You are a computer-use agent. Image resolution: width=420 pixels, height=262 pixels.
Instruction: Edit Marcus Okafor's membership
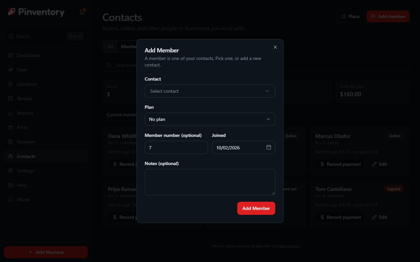379,164
